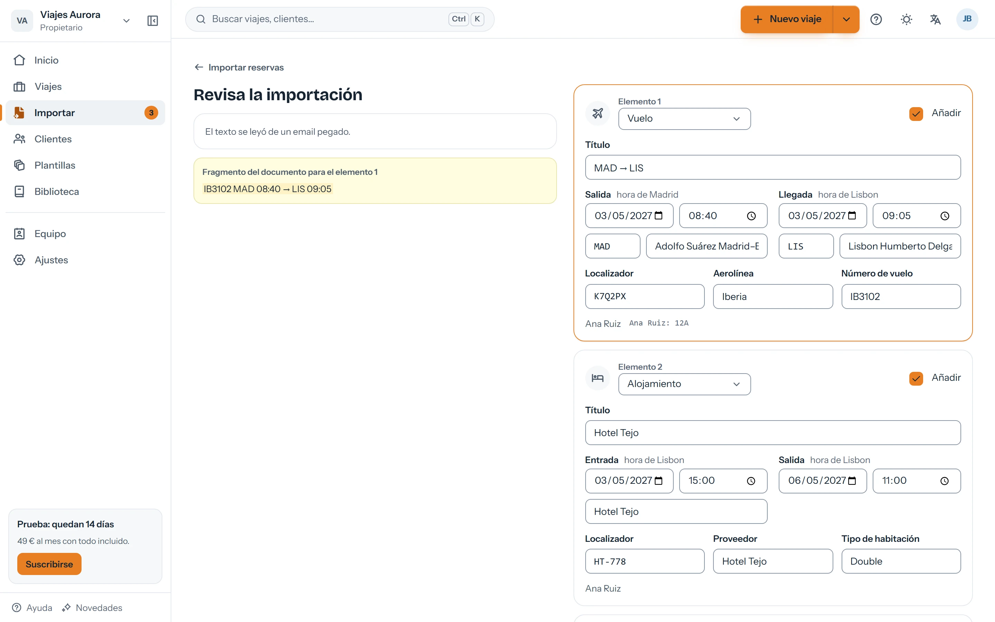Select Importar in the sidebar
Image resolution: width=995 pixels, height=622 pixels.
85,113
